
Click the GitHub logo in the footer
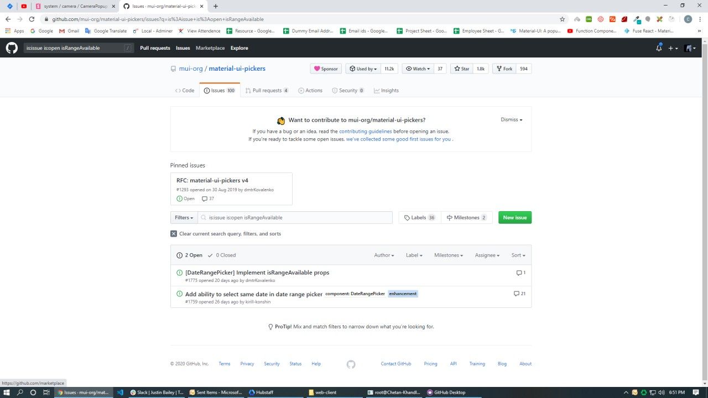[x=351, y=364]
